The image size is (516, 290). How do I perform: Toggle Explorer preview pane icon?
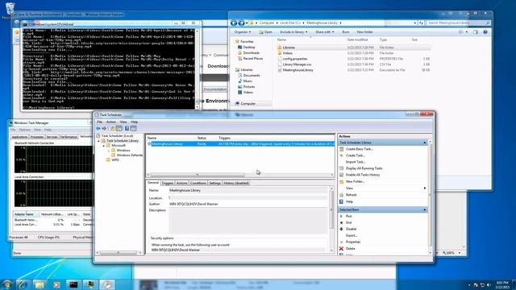pos(476,32)
